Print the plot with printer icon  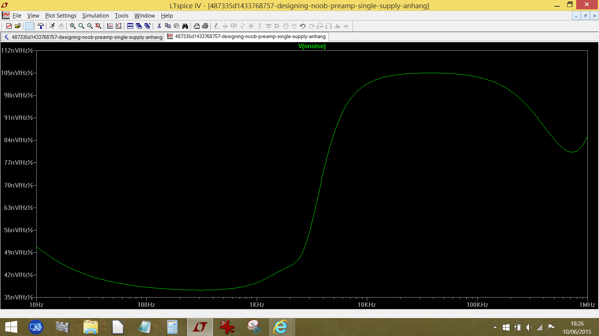(205, 26)
